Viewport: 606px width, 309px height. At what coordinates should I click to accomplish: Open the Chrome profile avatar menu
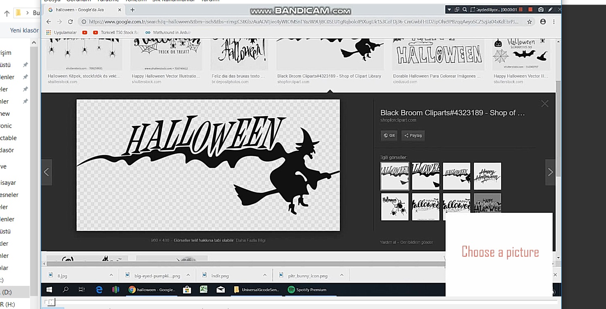(543, 22)
